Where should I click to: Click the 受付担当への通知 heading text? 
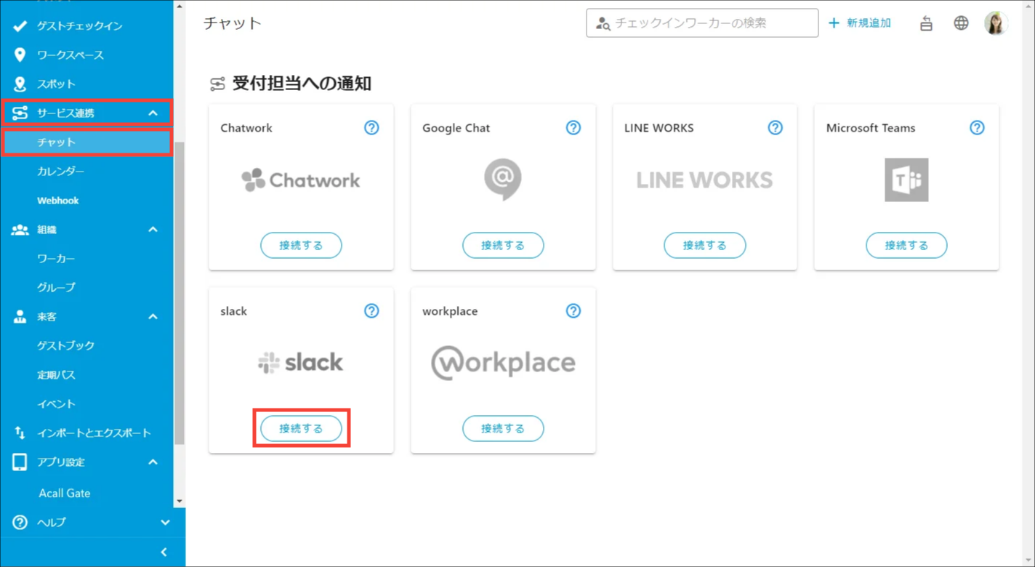(302, 84)
